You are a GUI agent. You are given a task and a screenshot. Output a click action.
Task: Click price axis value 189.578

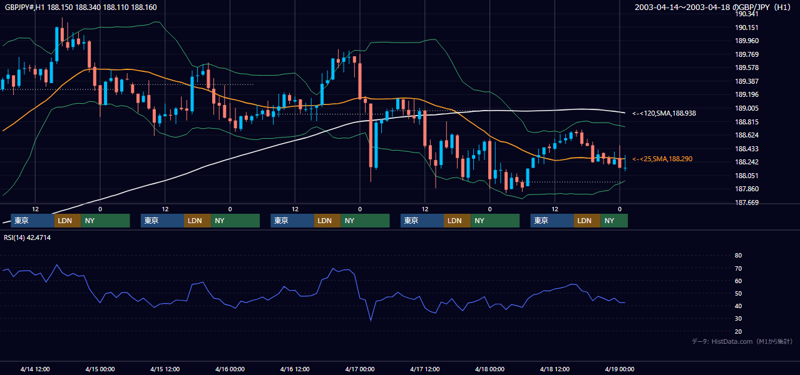click(746, 67)
